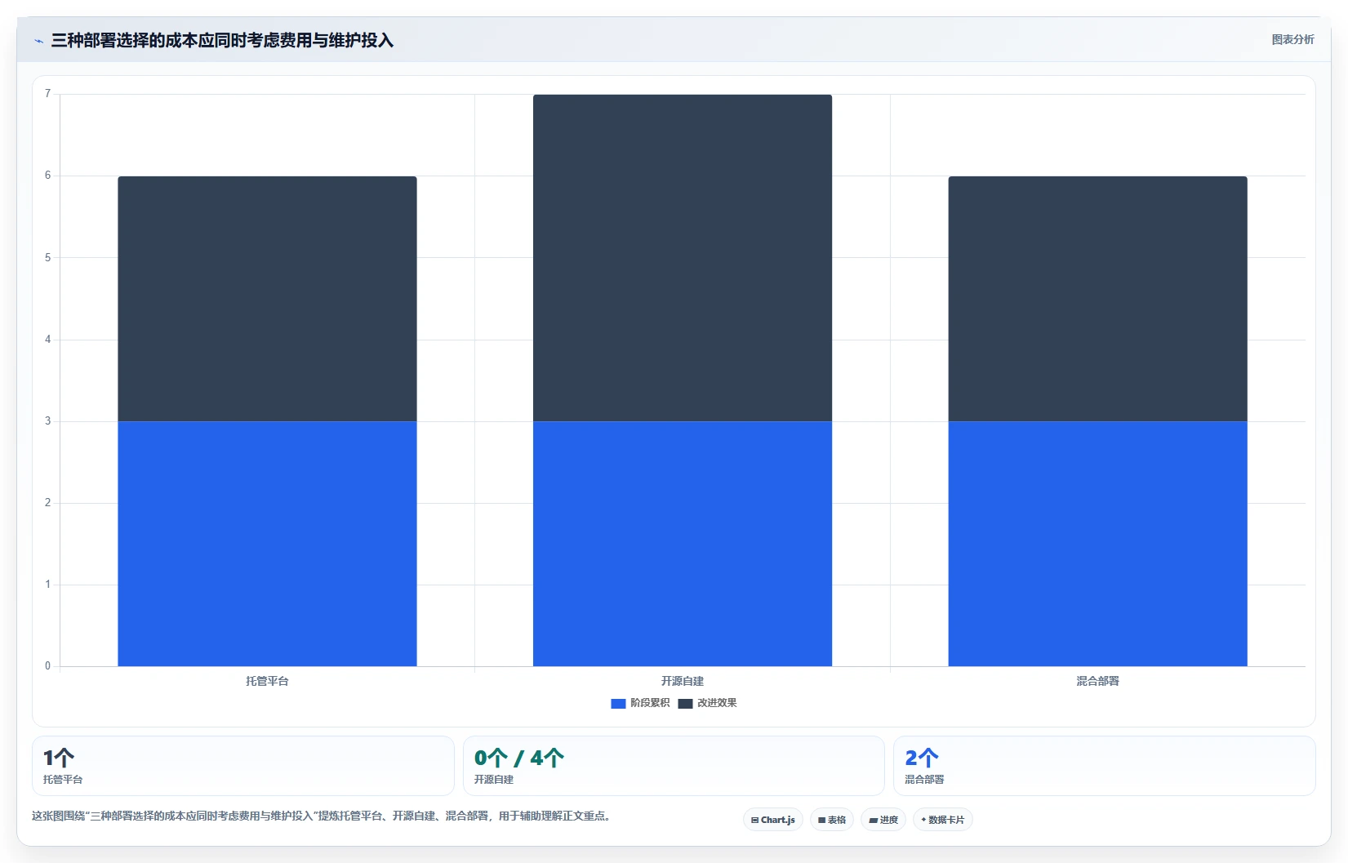
Task: Click the y-axis tick label 7
Action: pos(47,94)
